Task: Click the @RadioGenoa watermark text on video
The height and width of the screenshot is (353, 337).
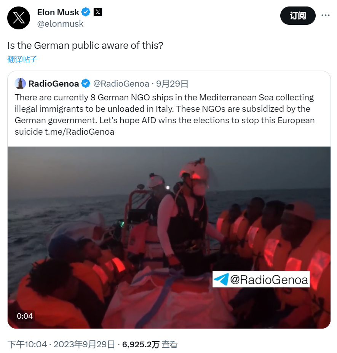Action: [x=269, y=280]
